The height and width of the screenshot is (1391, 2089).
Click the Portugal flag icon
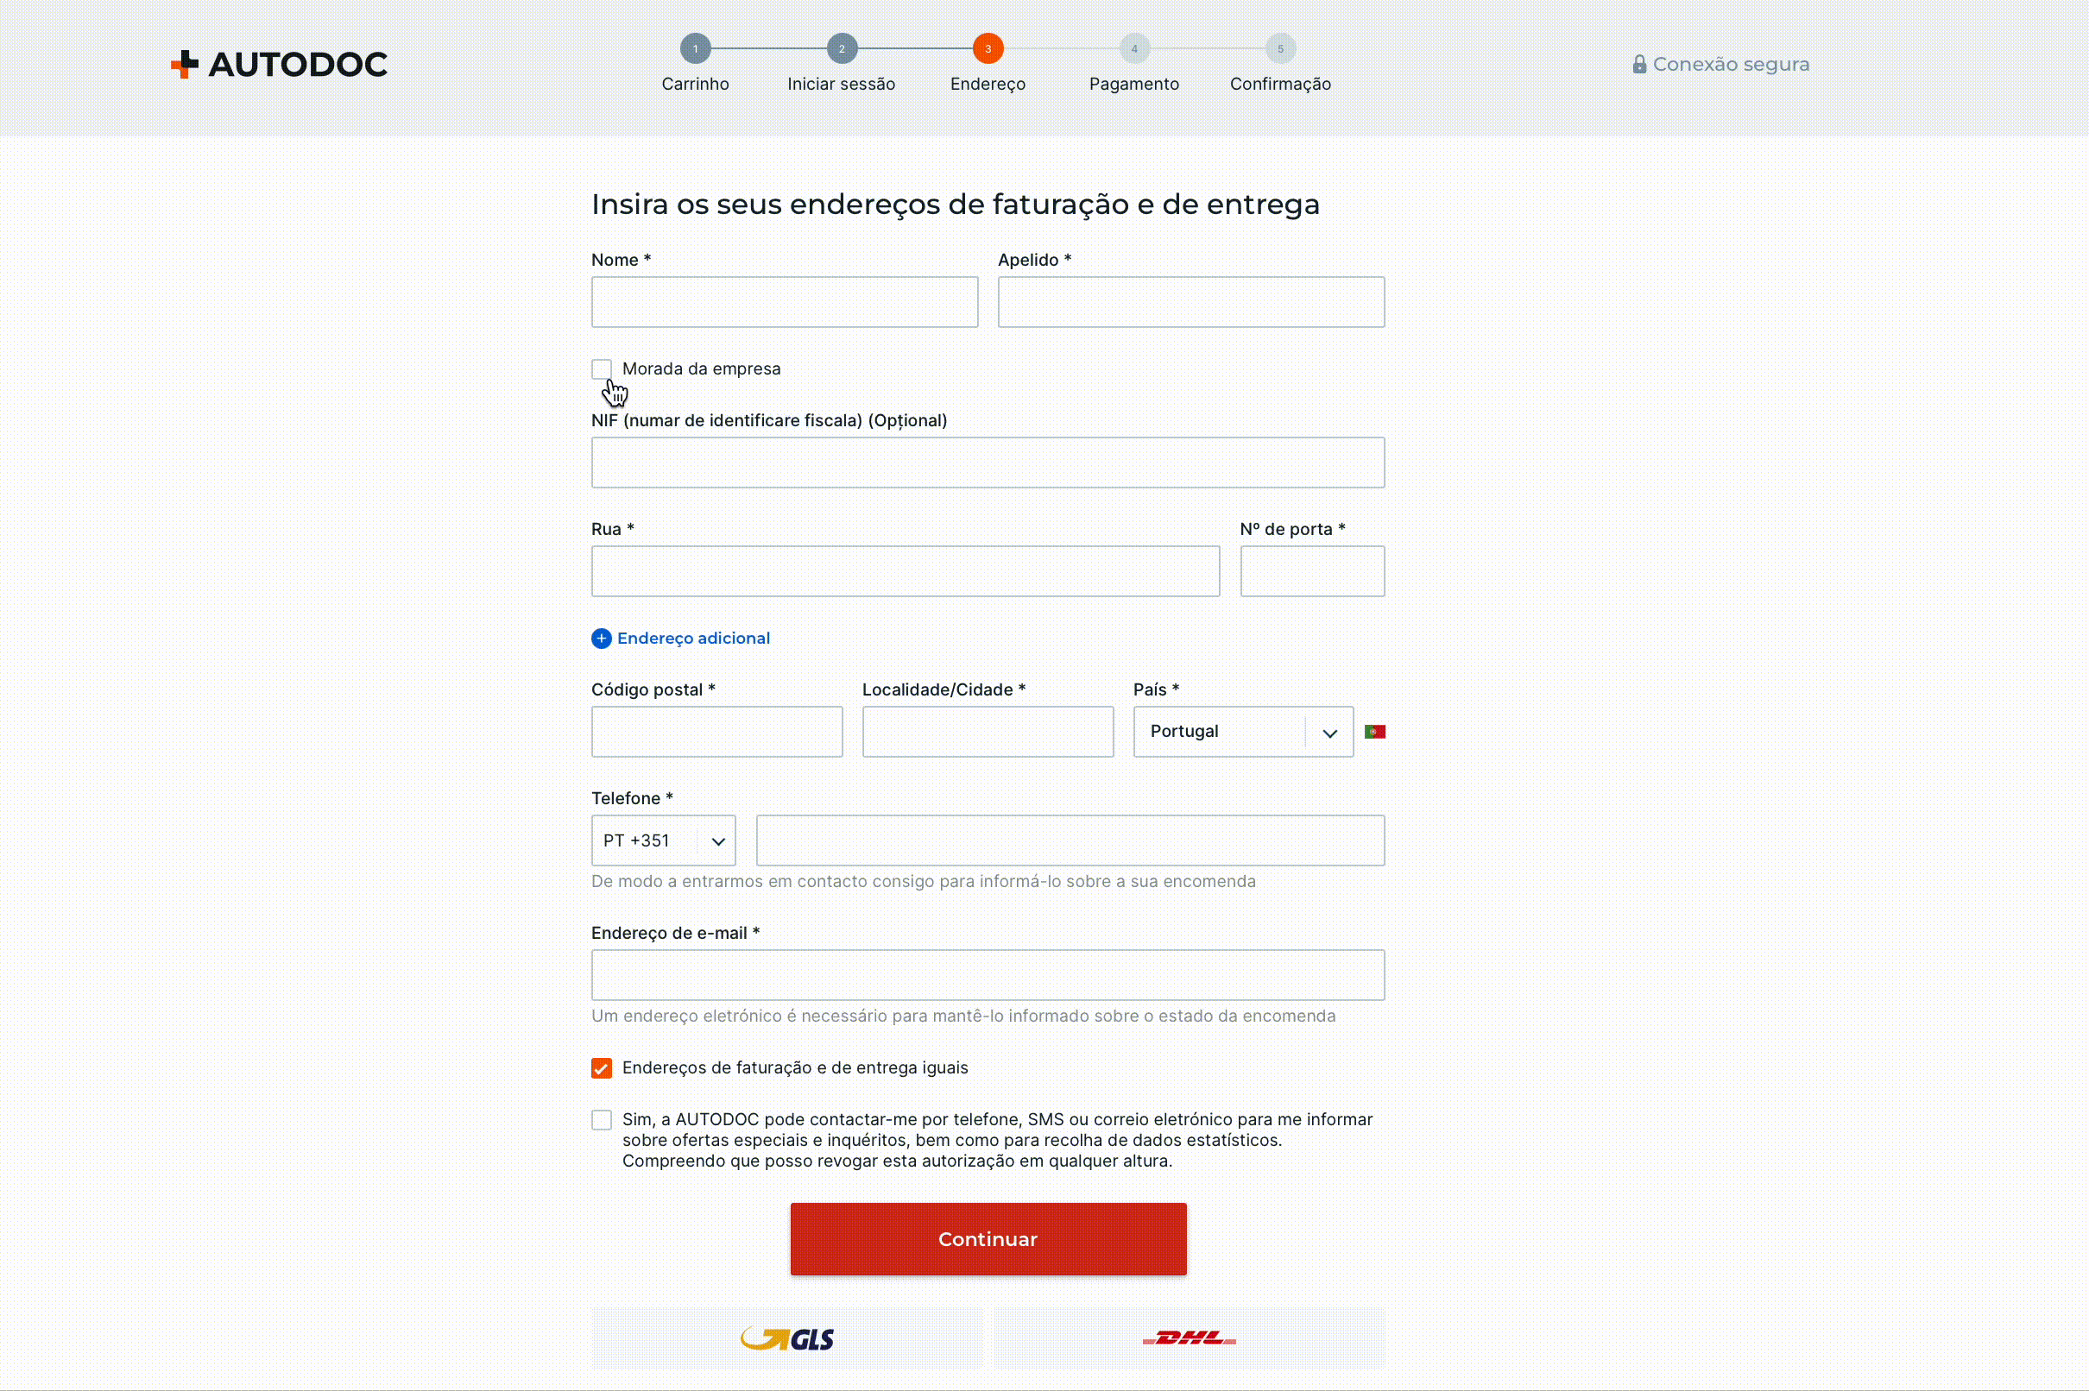click(x=1374, y=732)
